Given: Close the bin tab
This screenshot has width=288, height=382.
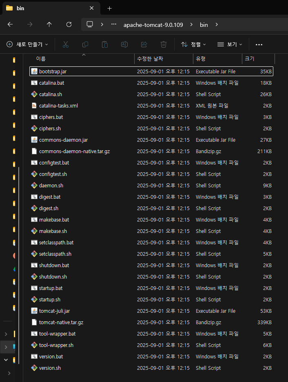Looking at the screenshot, I should click(91, 8).
